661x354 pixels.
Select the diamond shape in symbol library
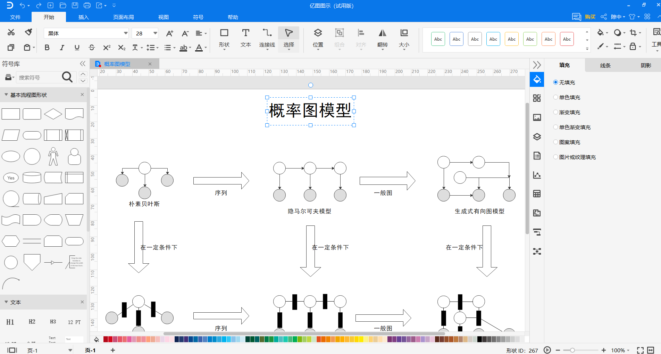coord(53,114)
